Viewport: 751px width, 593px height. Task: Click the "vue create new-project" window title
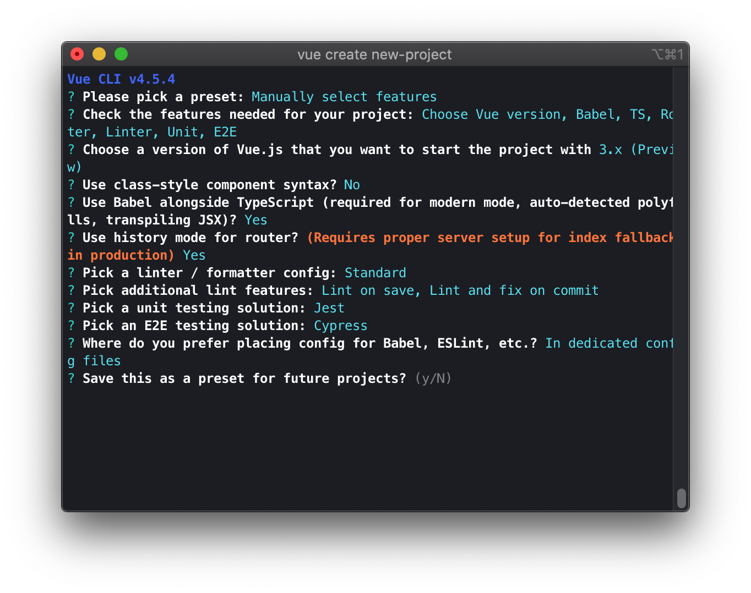click(374, 54)
